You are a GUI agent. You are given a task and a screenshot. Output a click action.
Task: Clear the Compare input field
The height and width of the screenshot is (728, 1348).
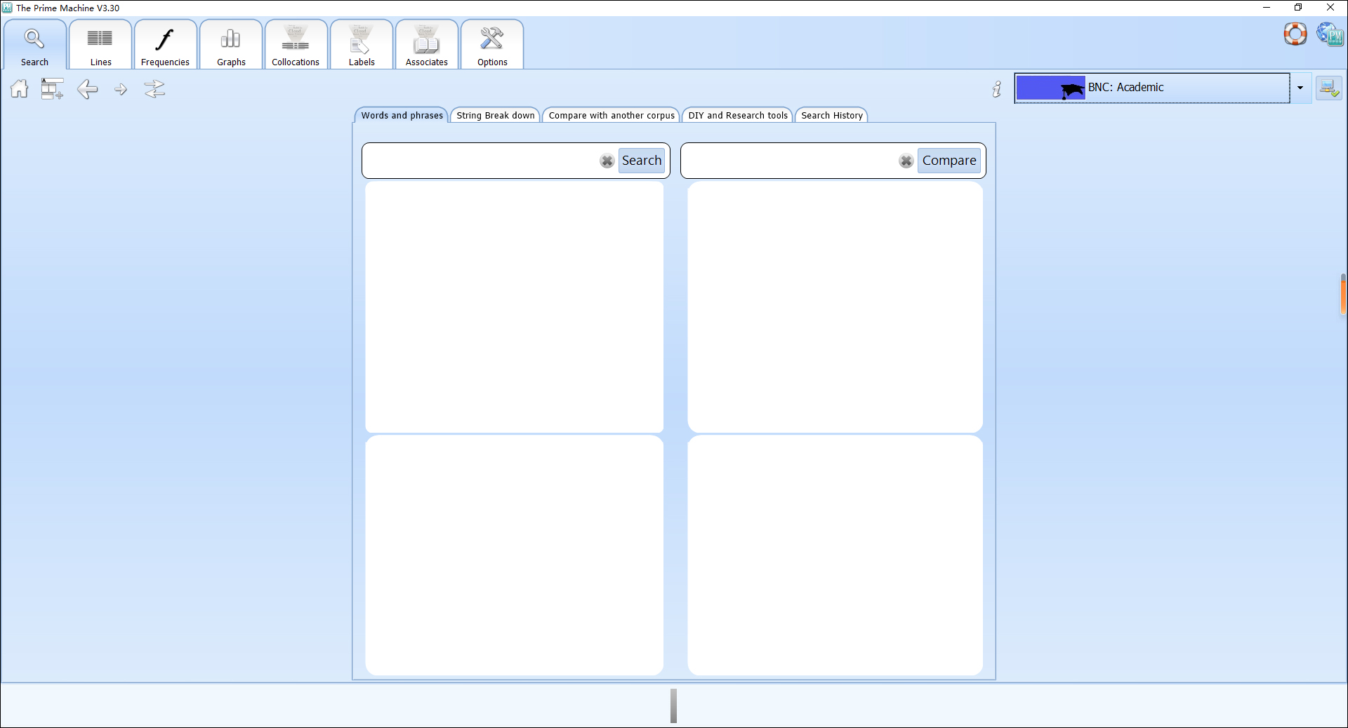pos(906,161)
